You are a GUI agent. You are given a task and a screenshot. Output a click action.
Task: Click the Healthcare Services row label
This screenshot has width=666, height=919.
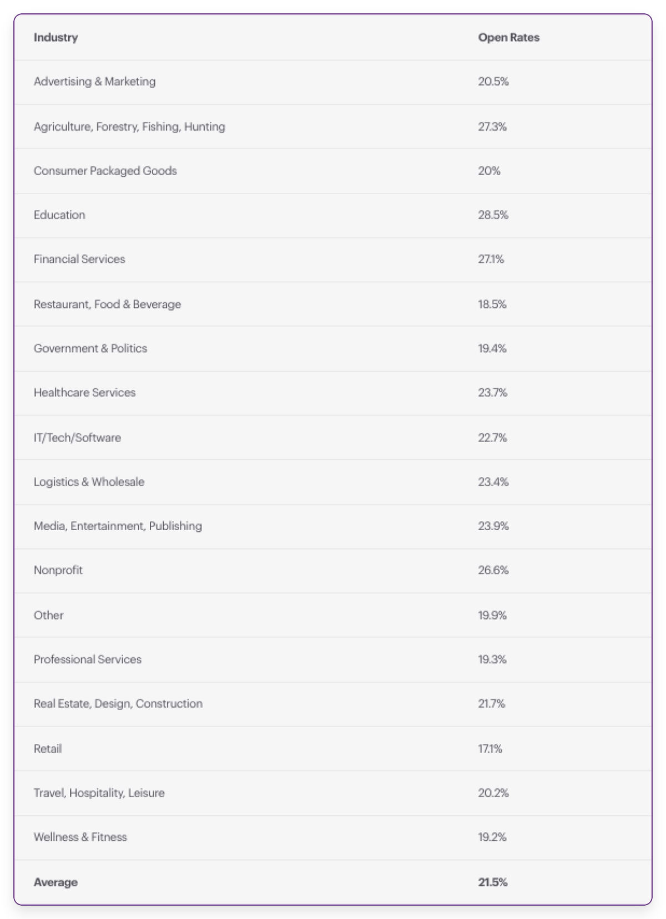[x=84, y=393]
